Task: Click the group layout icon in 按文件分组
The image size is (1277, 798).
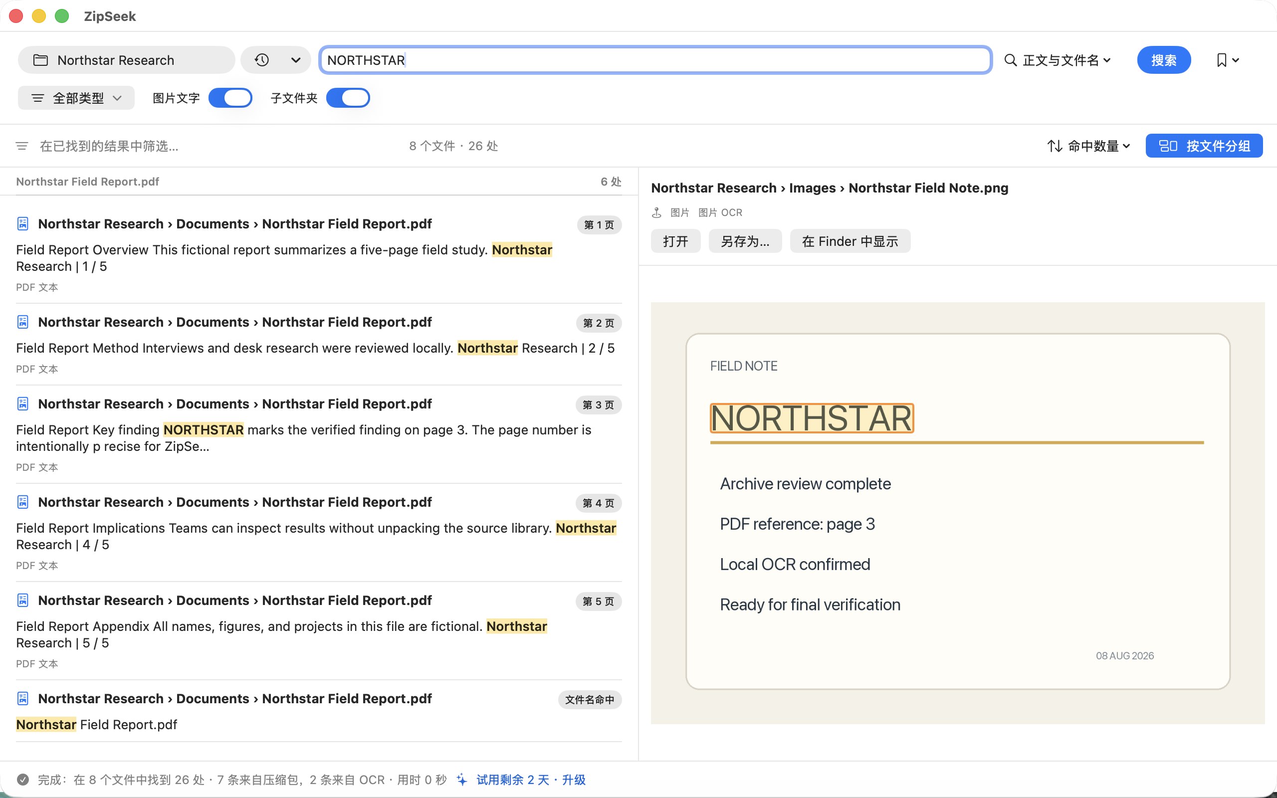Action: pos(1168,146)
